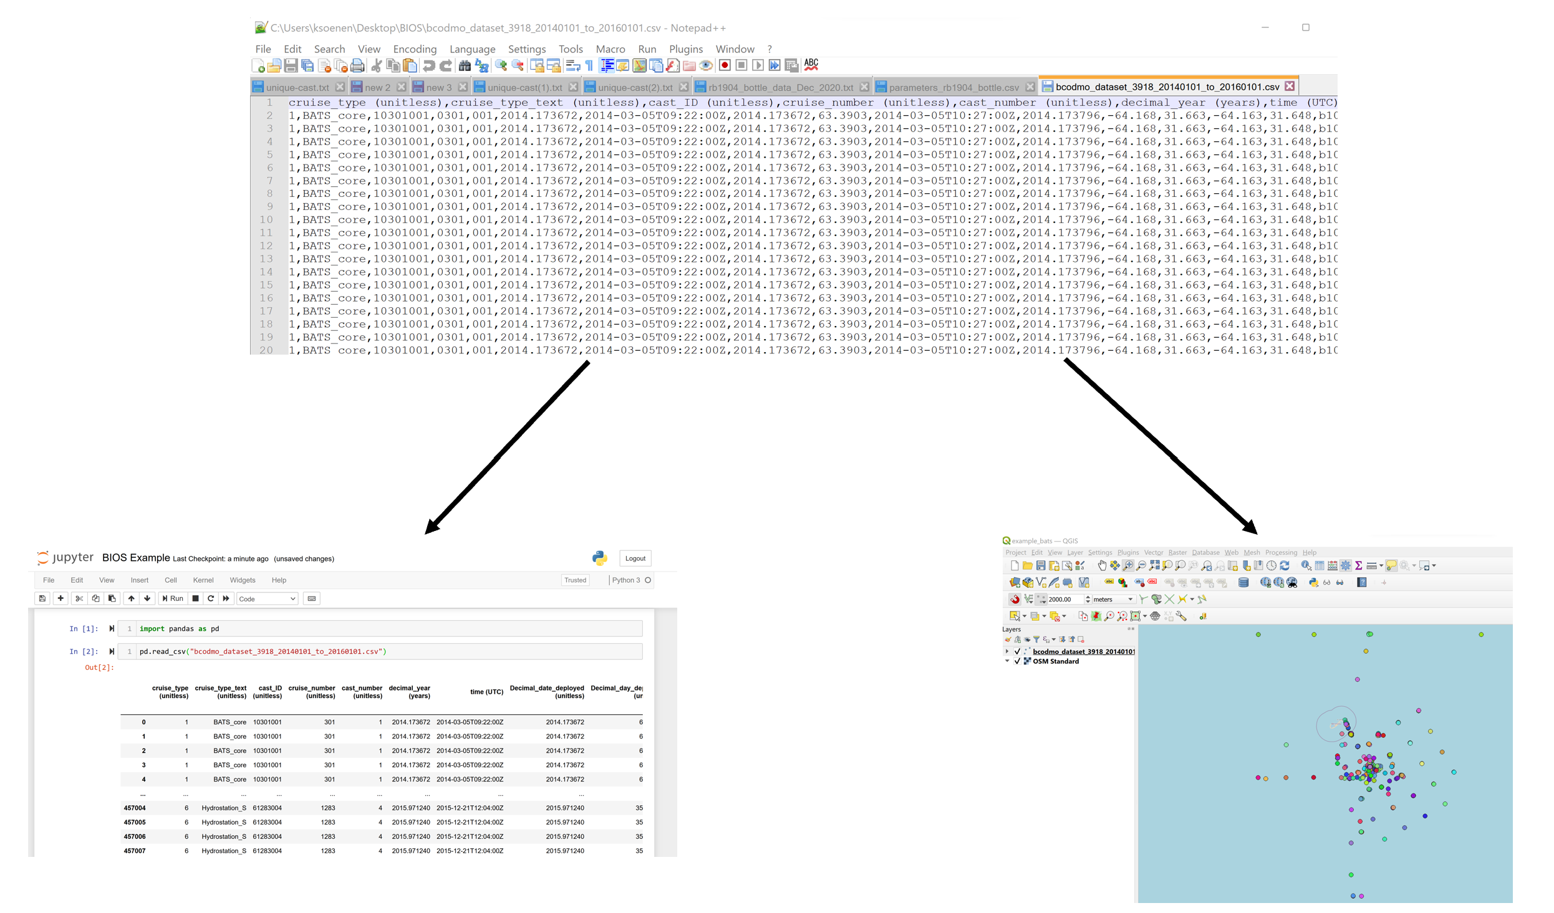1554x913 pixels.
Task: Open the meters unit dropdown in QGIS
Action: point(1115,600)
